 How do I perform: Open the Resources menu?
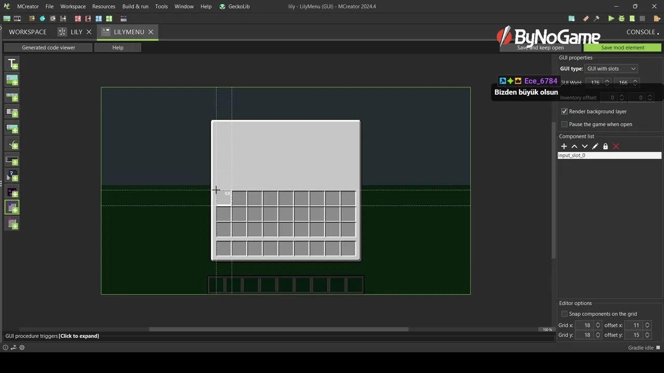(104, 6)
